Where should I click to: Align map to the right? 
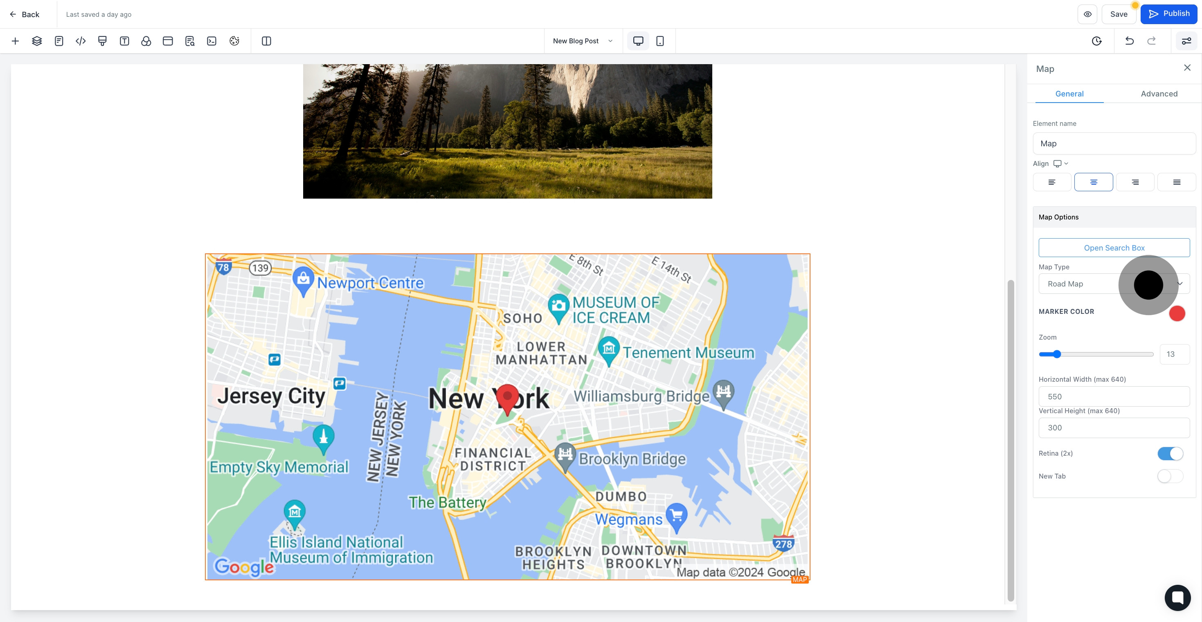(1135, 182)
